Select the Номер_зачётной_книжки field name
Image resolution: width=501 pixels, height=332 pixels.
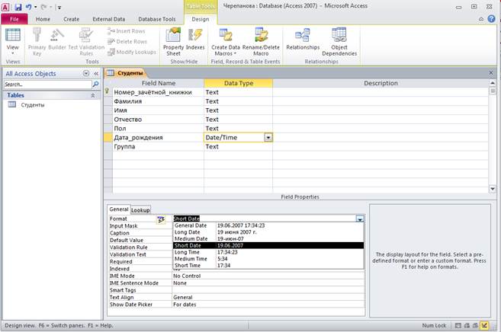click(x=158, y=92)
